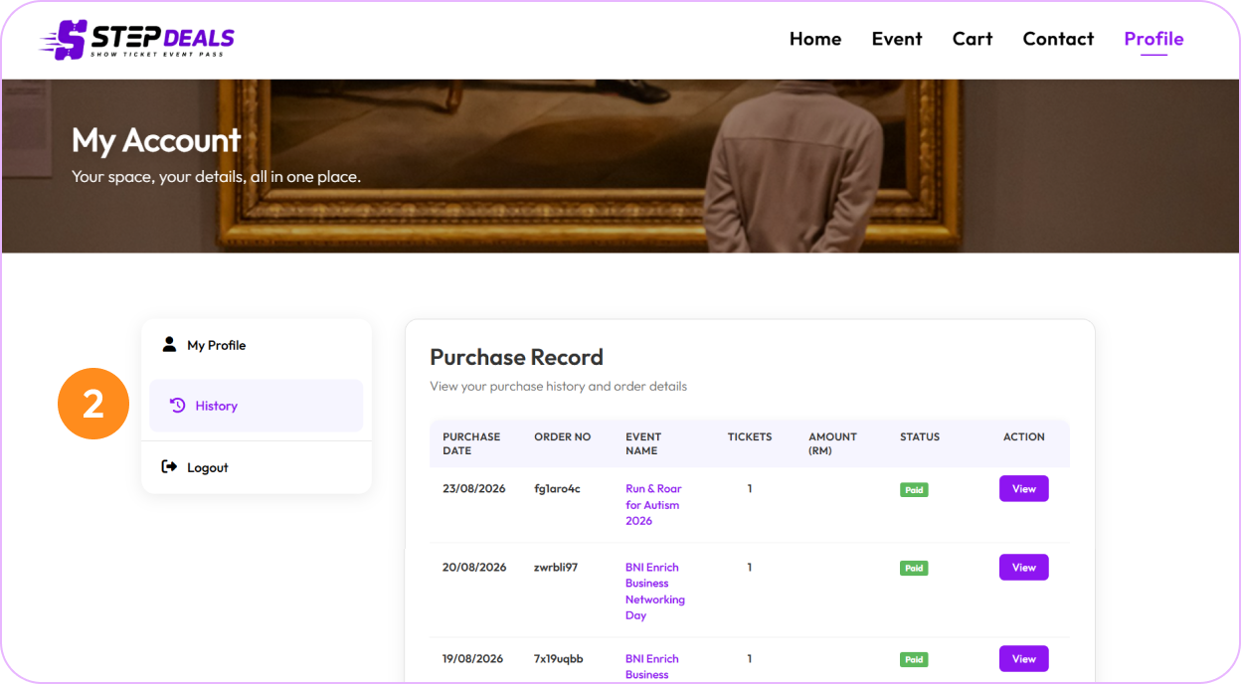Navigate to the Contact page

(1058, 39)
